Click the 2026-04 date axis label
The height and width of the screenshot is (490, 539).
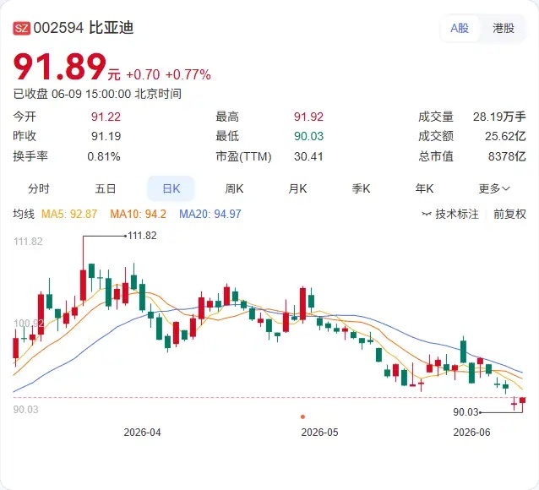click(x=142, y=433)
